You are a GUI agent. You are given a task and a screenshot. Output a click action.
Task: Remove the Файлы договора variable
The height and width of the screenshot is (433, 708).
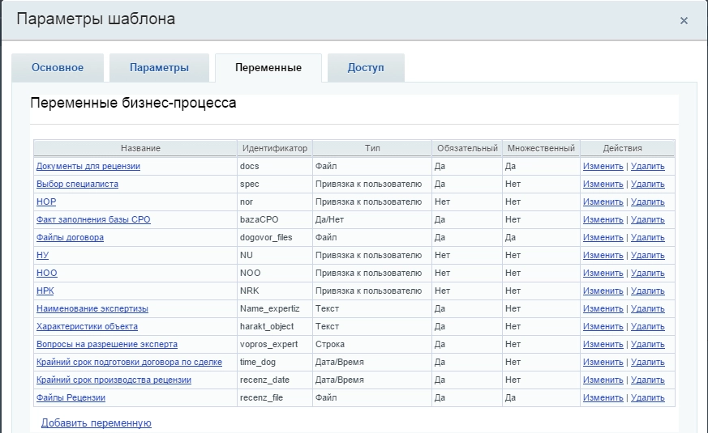tap(647, 238)
